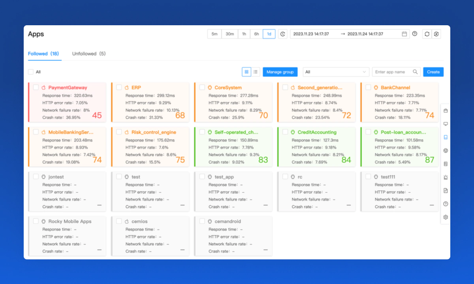Click the Android icon on CreditAccounting card
This screenshot has width=474, height=284.
(293, 132)
